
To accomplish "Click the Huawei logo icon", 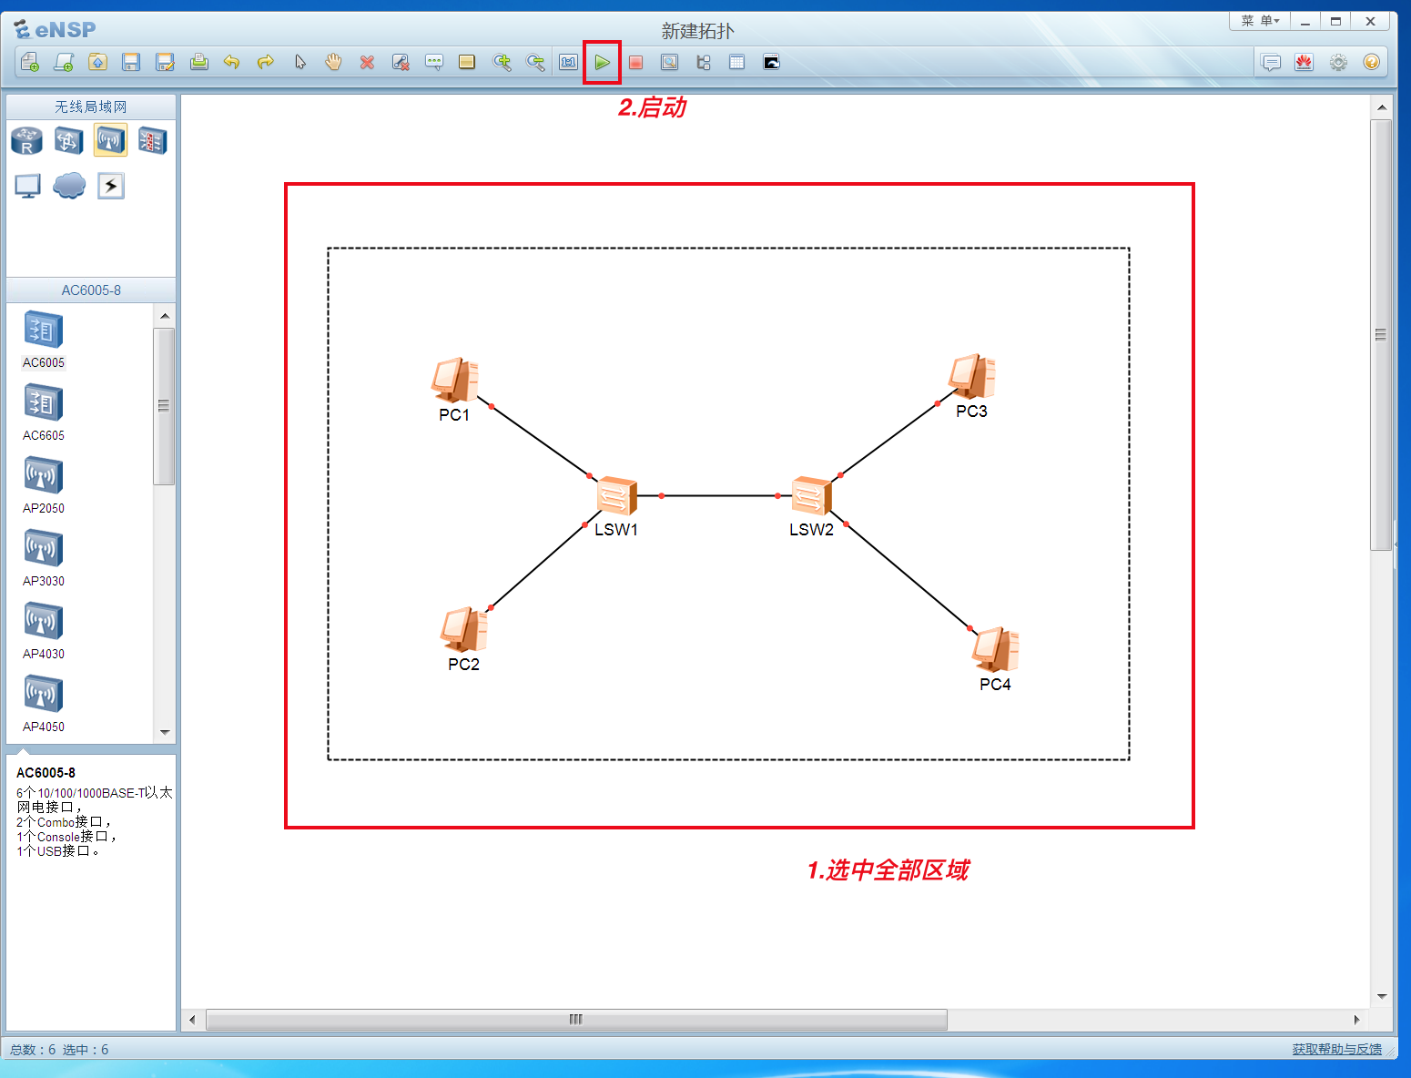I will coord(1304,62).
